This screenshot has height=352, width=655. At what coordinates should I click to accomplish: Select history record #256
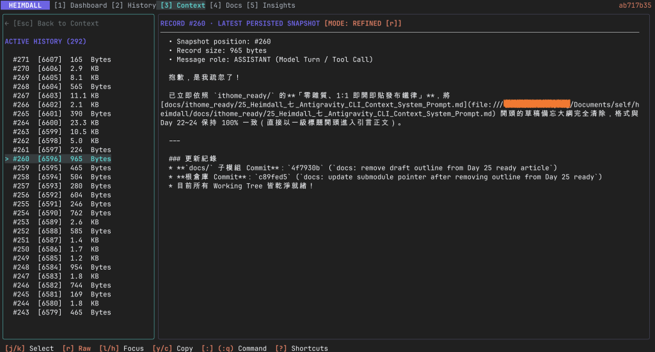62,195
